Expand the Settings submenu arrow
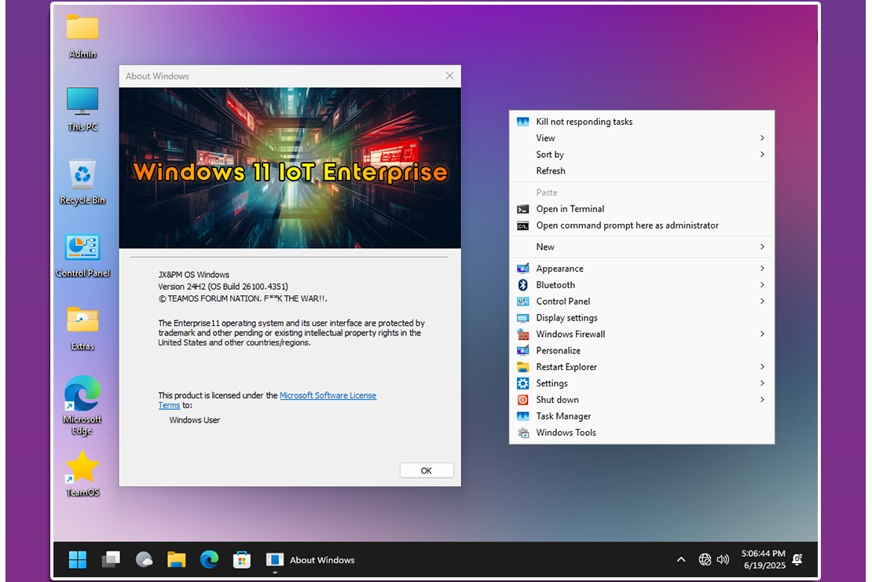The image size is (872, 582). 762,383
